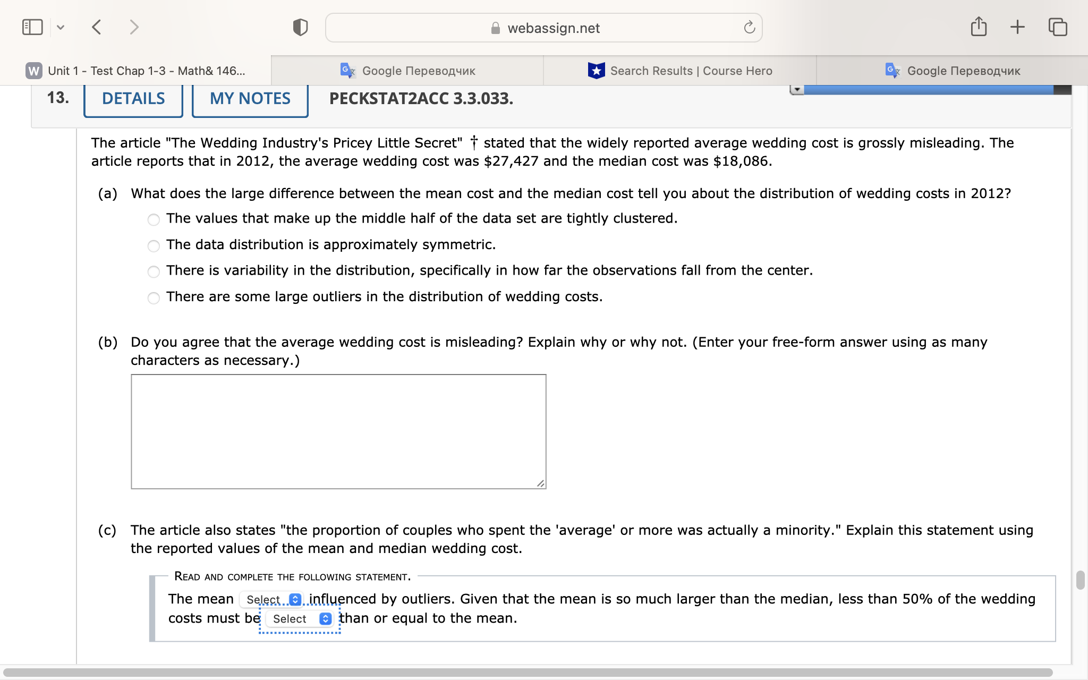
Task: Open a new tab with the plus icon
Action: pos(1017,27)
